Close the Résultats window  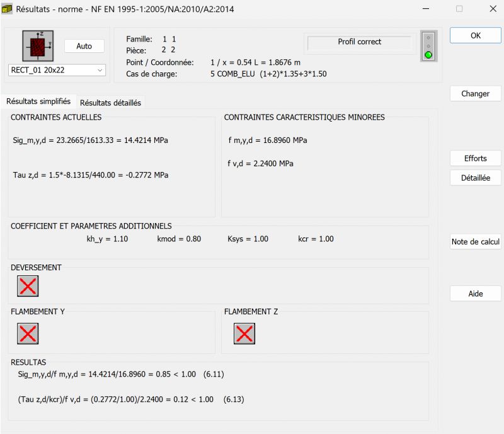[x=493, y=9]
